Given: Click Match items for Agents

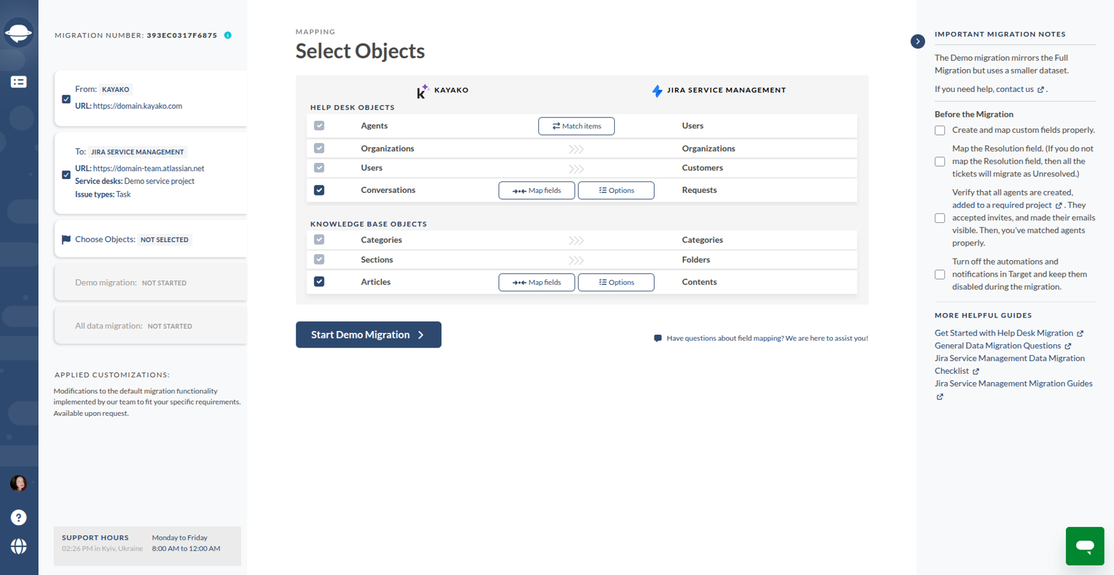Looking at the screenshot, I should coord(576,126).
